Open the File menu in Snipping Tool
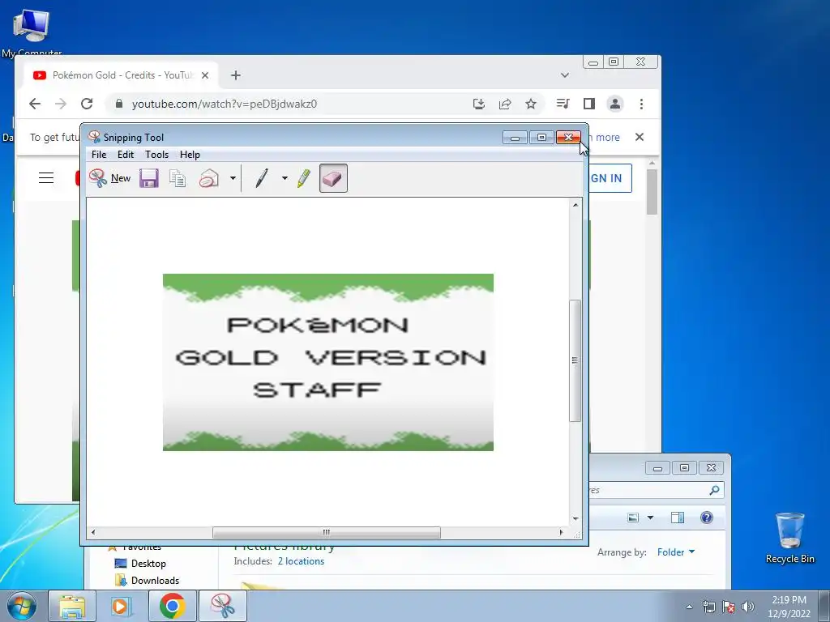The width and height of the screenshot is (830, 622). [99, 155]
